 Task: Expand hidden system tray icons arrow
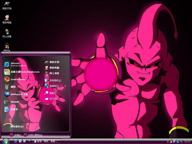(x=168, y=141)
